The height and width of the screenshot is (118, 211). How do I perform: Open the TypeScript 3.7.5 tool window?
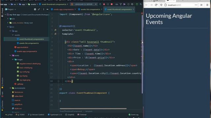pyautogui.click(x=55, y=115)
